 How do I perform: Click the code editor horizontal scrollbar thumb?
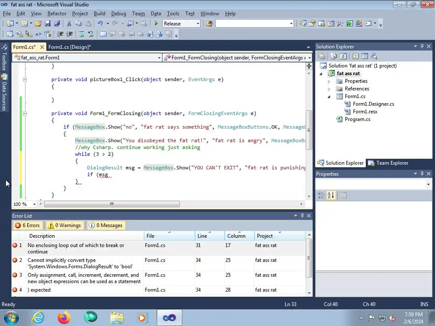(112, 204)
